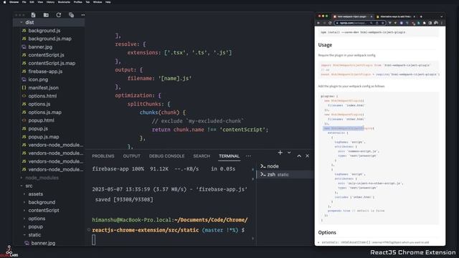459x258 pixels.
Task: Open popup.js.map file
Action: coord(49,137)
